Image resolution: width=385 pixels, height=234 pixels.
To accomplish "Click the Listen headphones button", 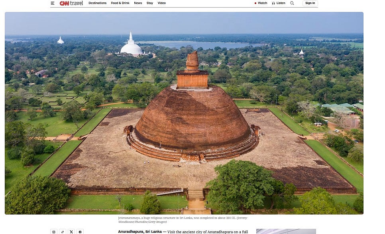I will pyautogui.click(x=279, y=3).
